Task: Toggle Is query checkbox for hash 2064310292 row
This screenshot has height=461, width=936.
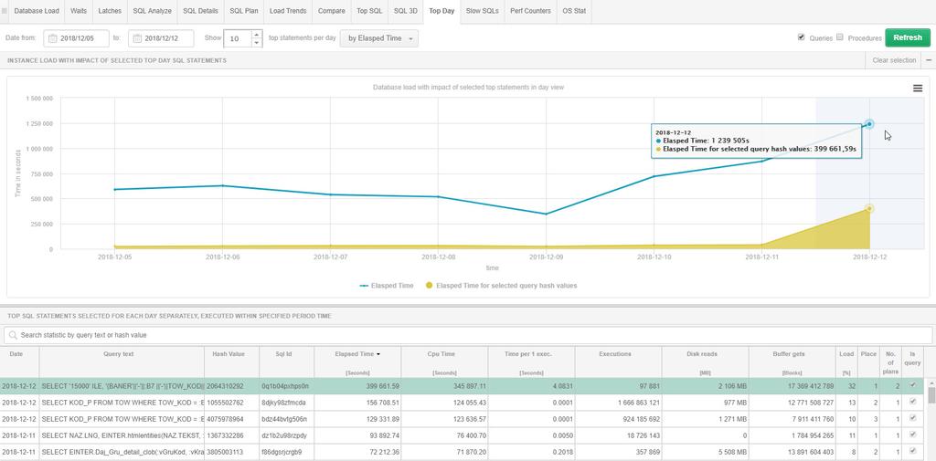Action: (x=911, y=385)
